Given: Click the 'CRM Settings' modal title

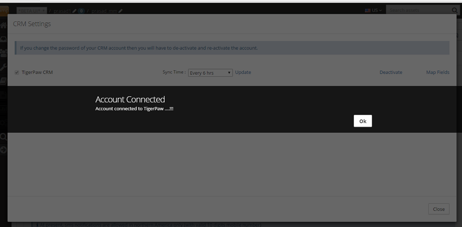Looking at the screenshot, I should tap(32, 24).
